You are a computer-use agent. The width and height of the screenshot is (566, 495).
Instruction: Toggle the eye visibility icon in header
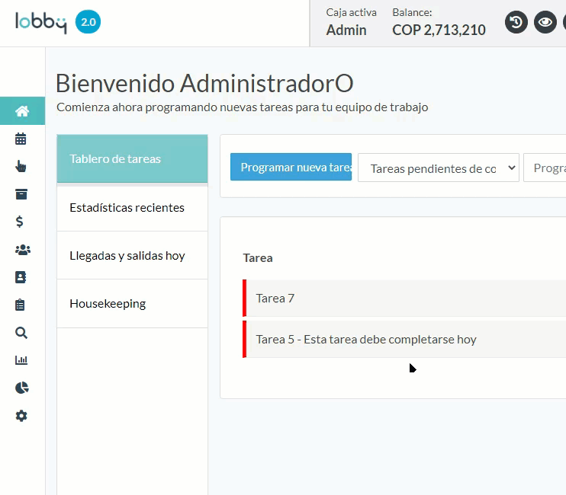click(x=545, y=22)
